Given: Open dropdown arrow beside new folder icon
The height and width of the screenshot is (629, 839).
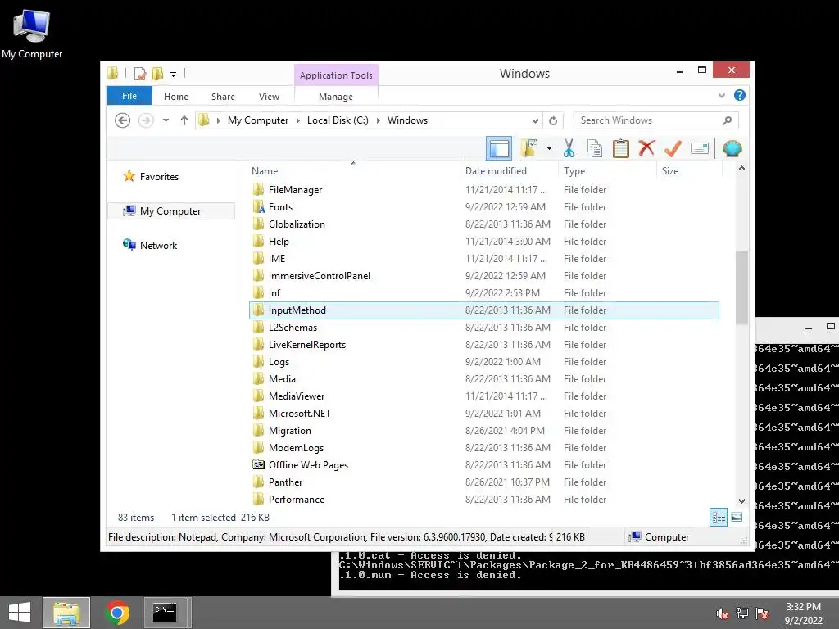Looking at the screenshot, I should [x=549, y=148].
